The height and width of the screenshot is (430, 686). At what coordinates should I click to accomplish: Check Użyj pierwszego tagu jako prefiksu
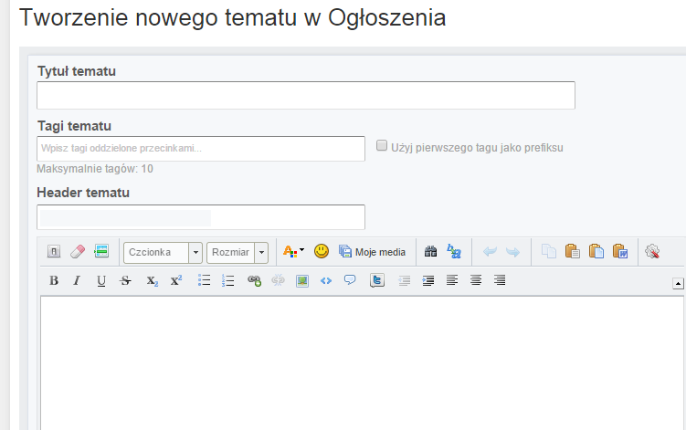[x=382, y=146]
